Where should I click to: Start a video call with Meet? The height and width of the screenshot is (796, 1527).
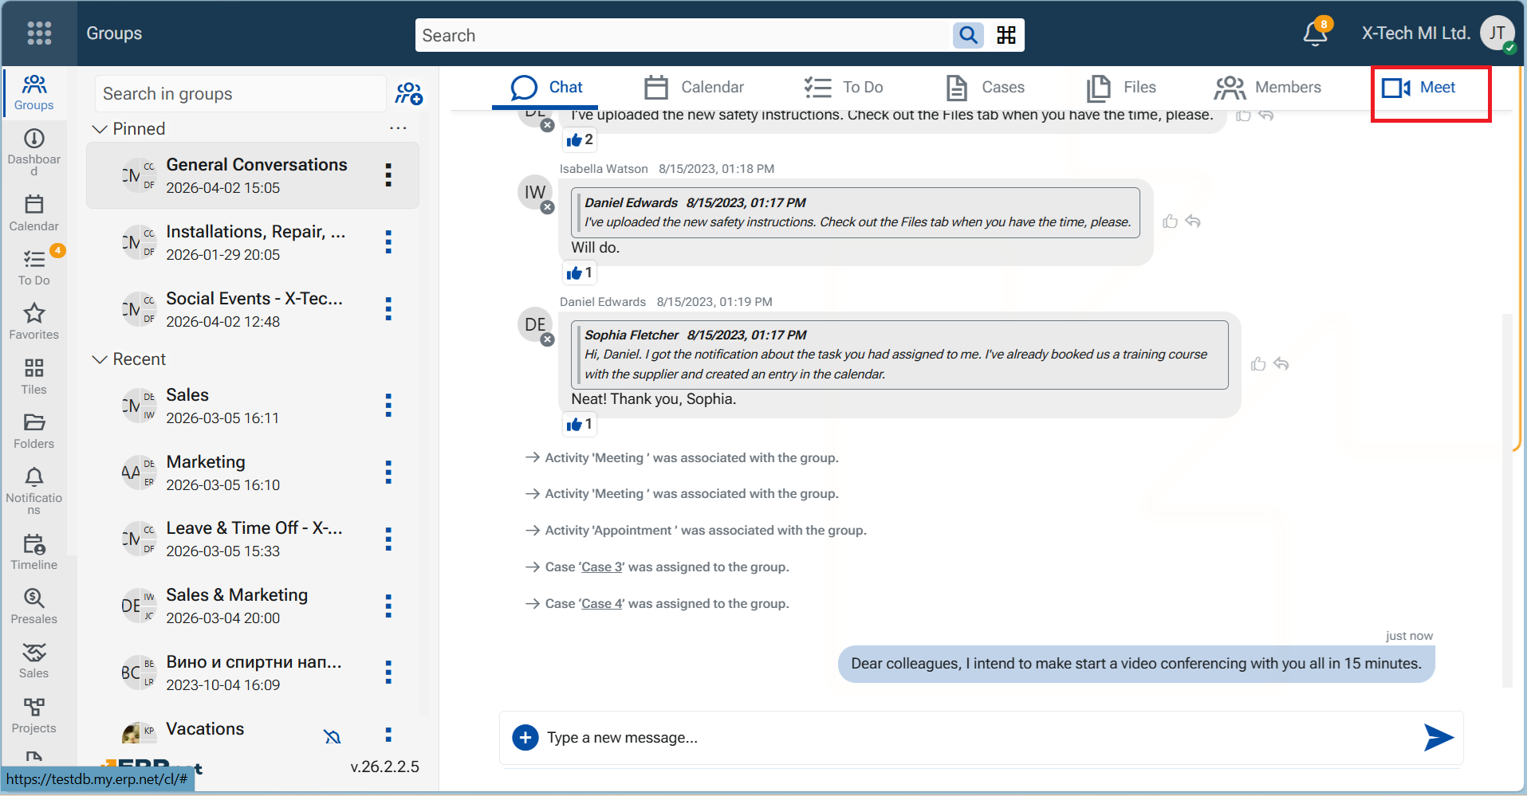1419,88
